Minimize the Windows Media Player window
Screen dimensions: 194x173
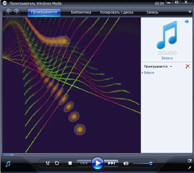tap(169, 3)
